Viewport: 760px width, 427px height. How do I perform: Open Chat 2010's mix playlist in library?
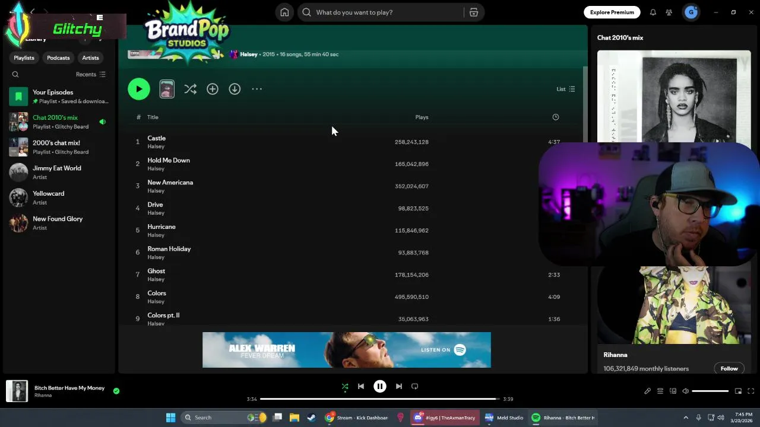pos(58,122)
